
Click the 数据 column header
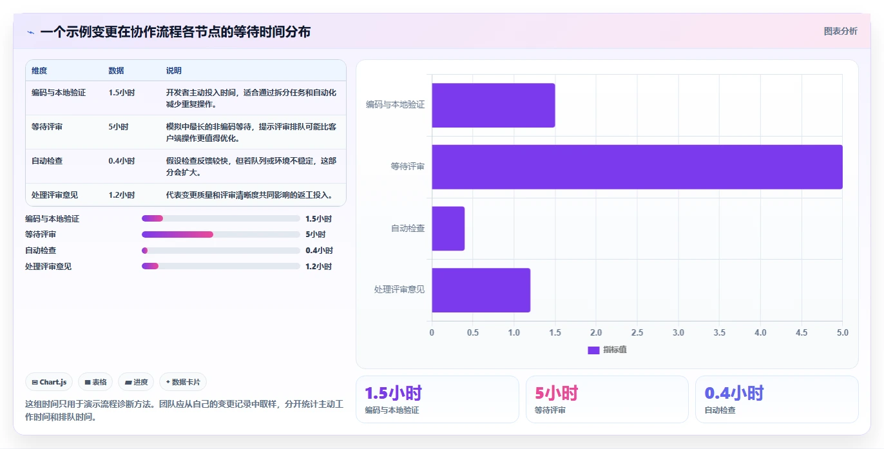(x=117, y=71)
